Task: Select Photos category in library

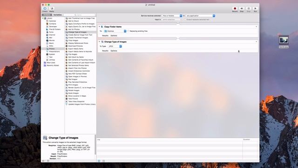Action: pos(52,49)
